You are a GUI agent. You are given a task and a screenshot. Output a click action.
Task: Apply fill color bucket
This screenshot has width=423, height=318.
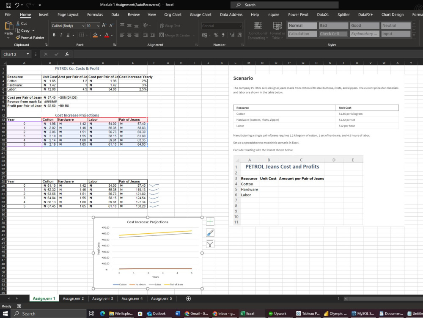[x=95, y=35]
